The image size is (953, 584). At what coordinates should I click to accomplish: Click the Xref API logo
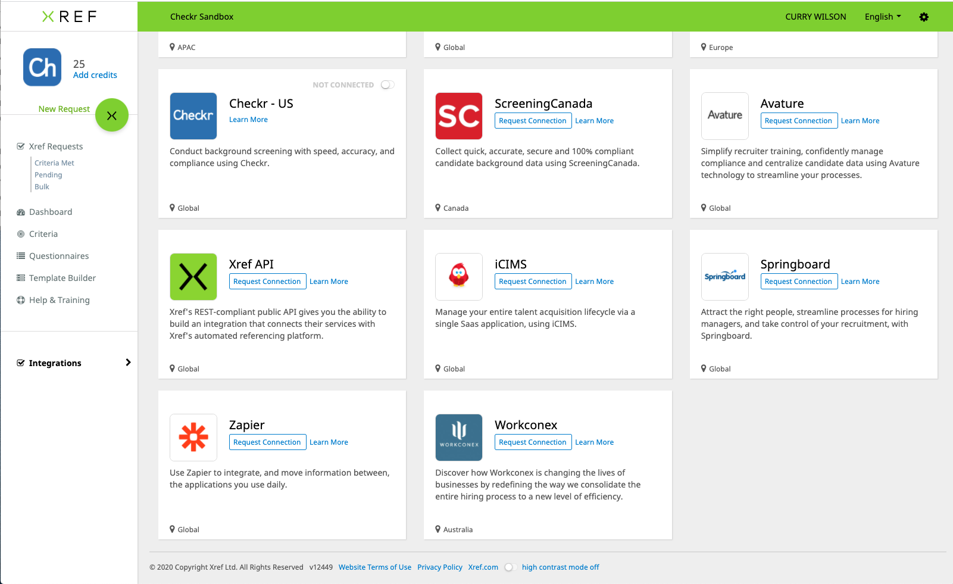tap(193, 277)
